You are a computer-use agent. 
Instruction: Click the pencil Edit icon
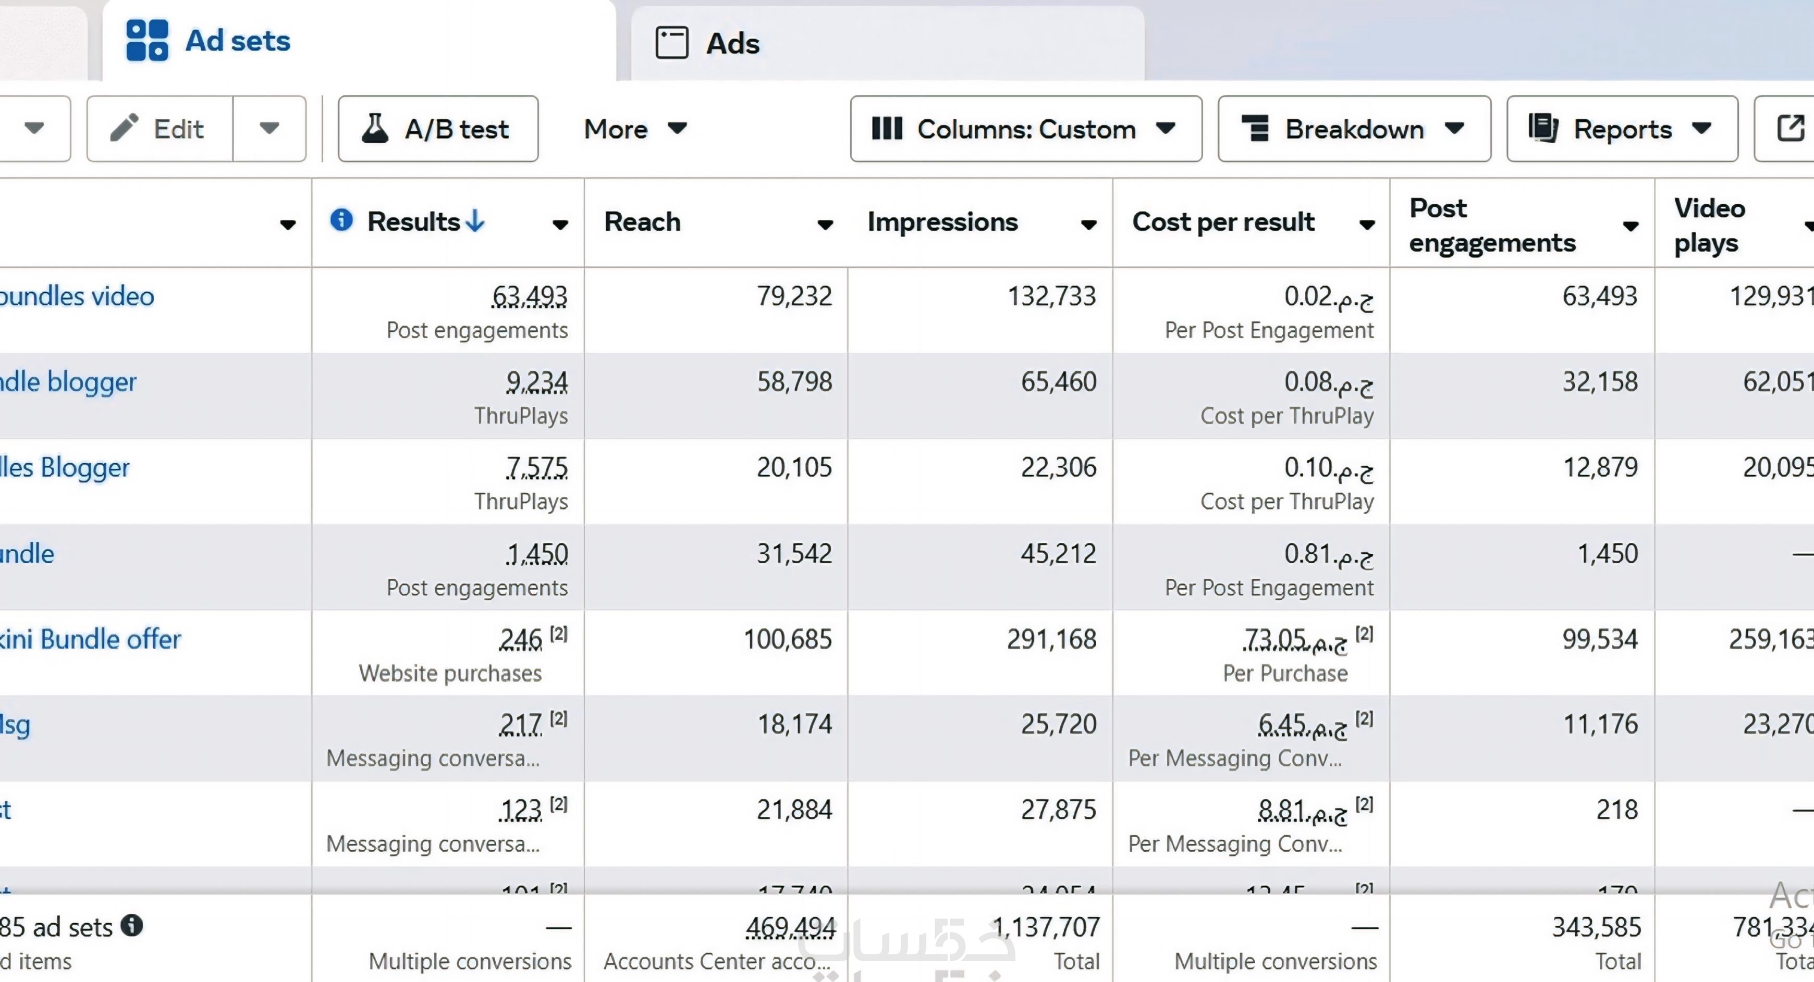(124, 128)
